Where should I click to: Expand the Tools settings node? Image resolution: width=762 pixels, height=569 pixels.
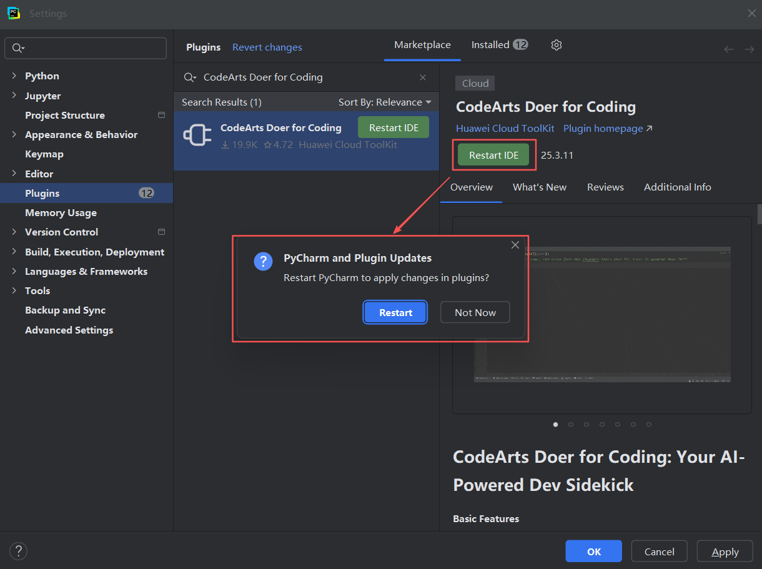14,290
